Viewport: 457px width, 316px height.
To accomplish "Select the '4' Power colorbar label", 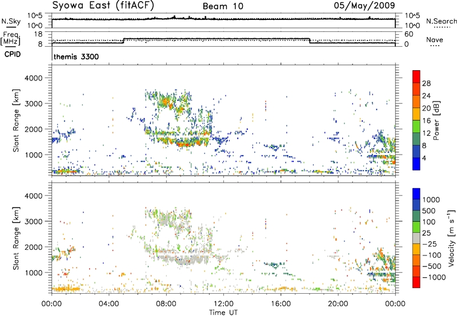I will 424,159.
